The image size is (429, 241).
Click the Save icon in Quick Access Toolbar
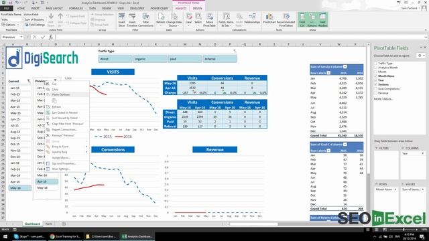[10, 3]
